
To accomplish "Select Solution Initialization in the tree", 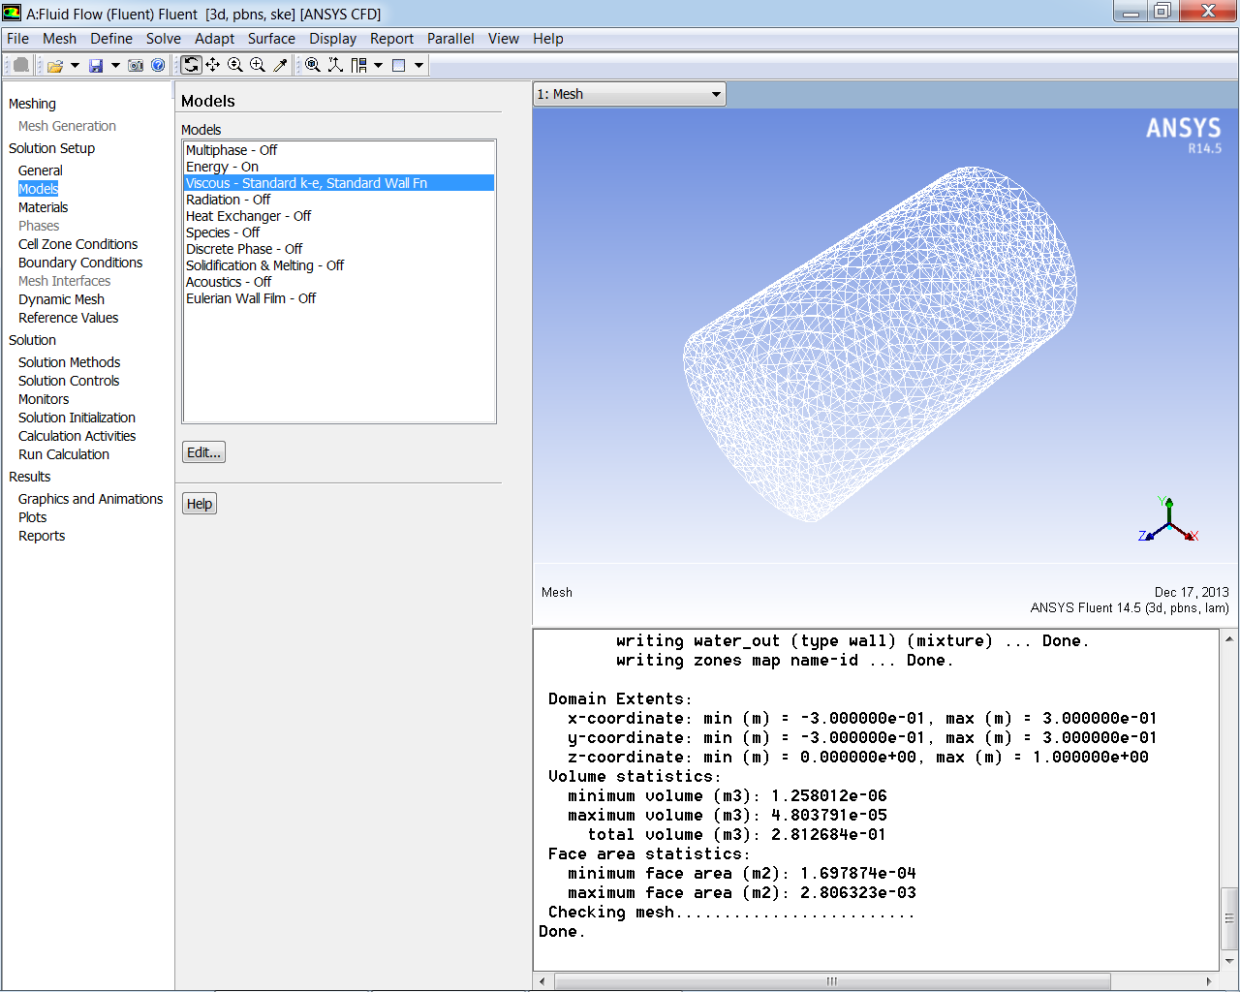I will click(77, 418).
